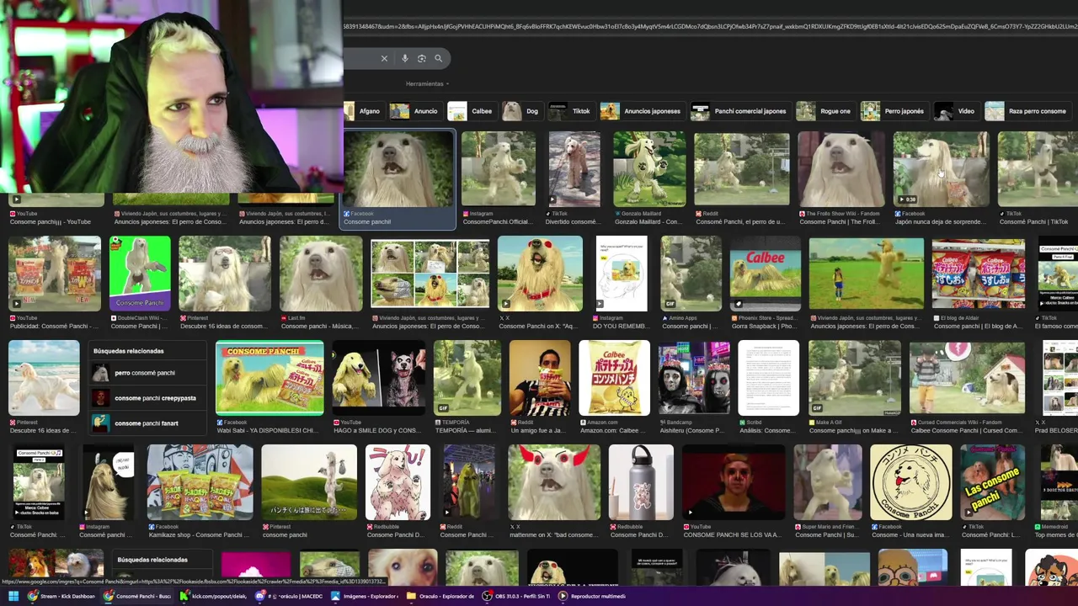
Task: Select the Calbee filter chip
Action: click(x=471, y=111)
